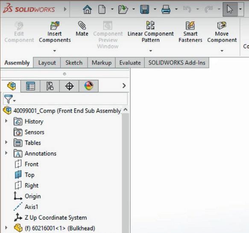Open a file using the Open folder icon
This screenshot has width=249, height=233.
[123, 9]
